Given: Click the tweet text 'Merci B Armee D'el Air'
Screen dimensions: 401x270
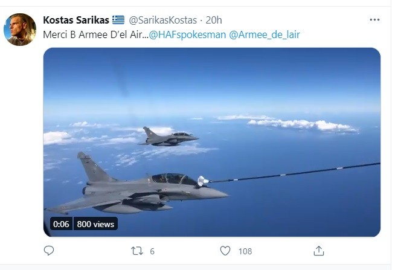Looking at the screenshot, I should [93, 35].
